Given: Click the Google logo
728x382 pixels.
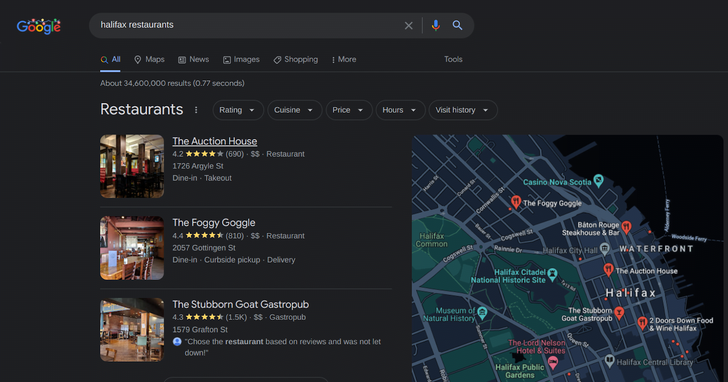Looking at the screenshot, I should coord(39,26).
